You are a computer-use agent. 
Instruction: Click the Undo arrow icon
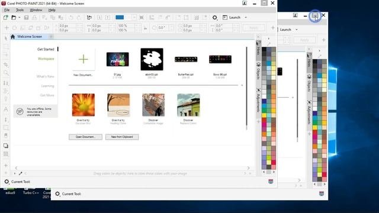coord(71,17)
